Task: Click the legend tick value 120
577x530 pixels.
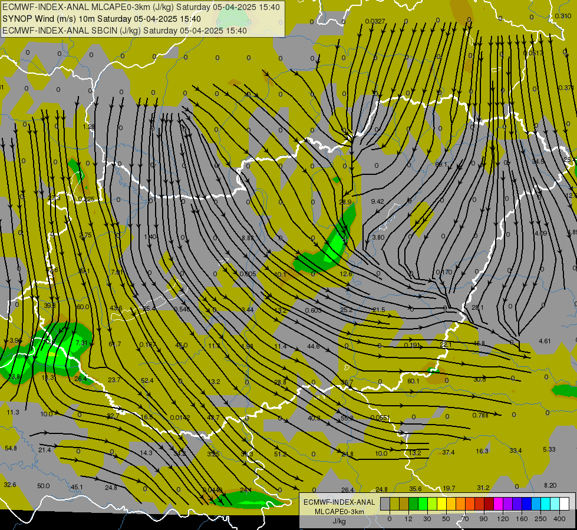Action: [503, 519]
